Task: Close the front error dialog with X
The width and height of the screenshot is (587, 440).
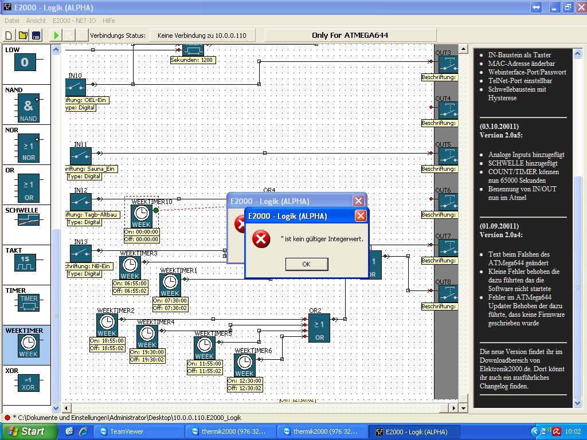Action: coord(361,216)
